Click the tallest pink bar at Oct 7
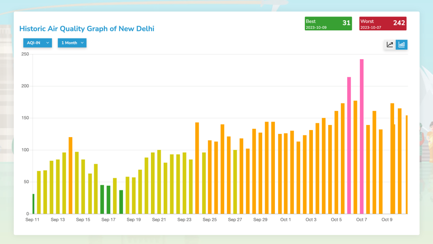This screenshot has width=433, height=244. [362, 136]
